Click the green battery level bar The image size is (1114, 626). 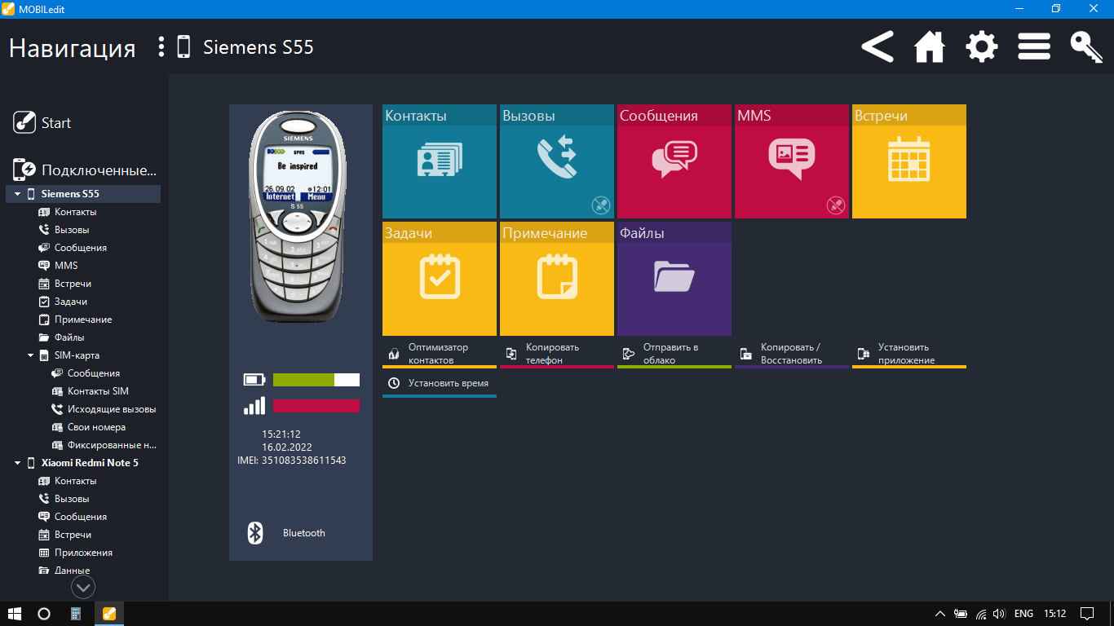(303, 380)
